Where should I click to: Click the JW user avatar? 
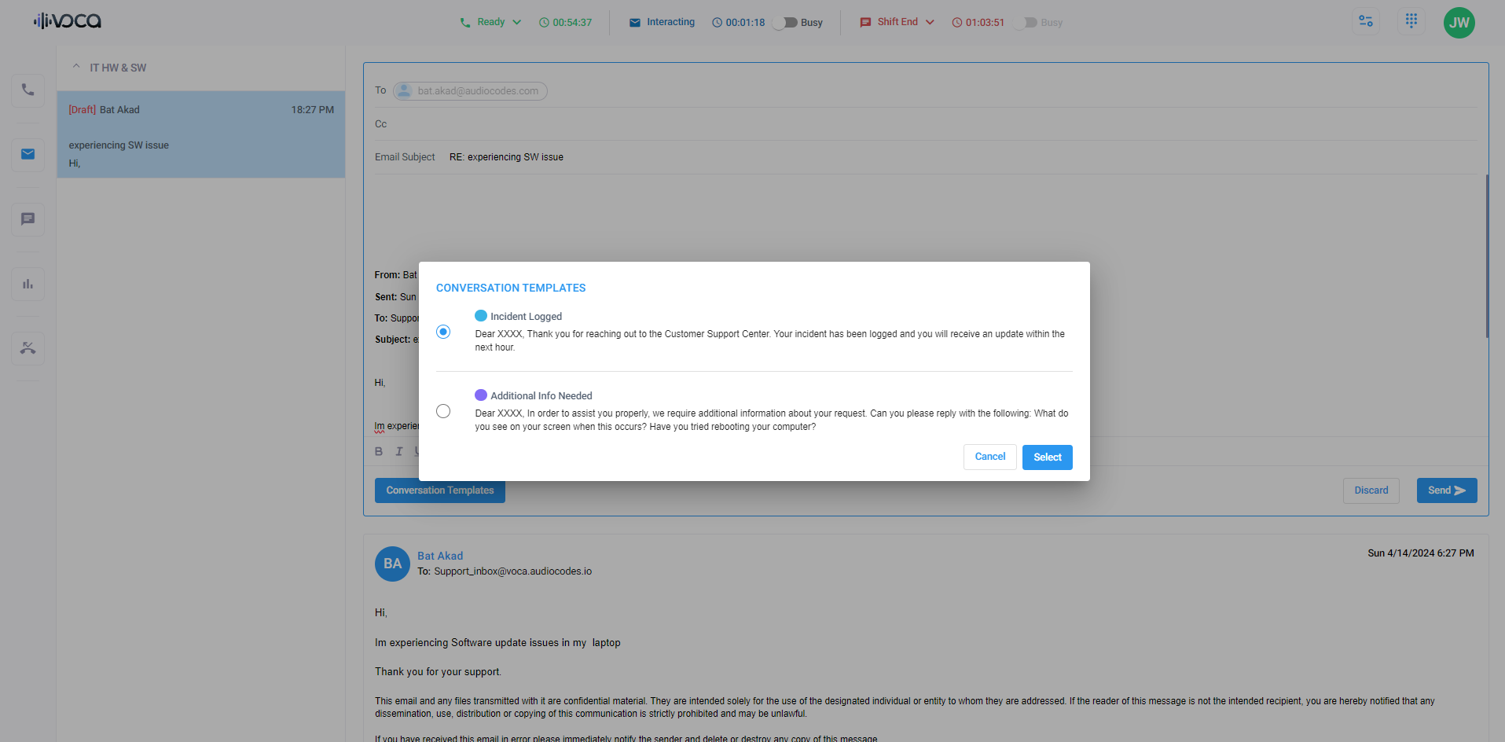pos(1459,22)
